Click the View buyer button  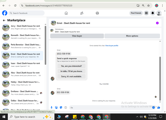(x=77, y=36)
